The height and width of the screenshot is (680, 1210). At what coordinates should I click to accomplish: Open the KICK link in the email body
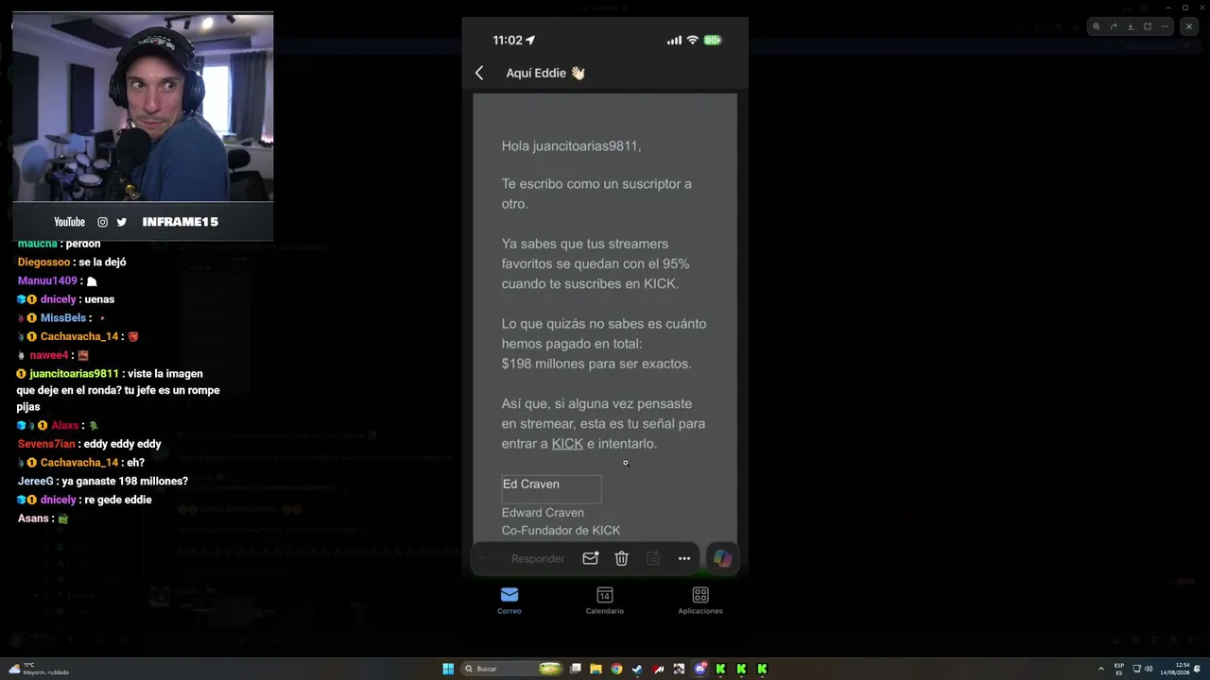click(567, 443)
